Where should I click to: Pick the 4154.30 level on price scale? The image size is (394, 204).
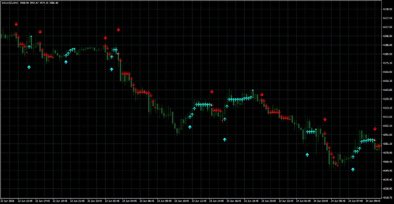click(387, 81)
